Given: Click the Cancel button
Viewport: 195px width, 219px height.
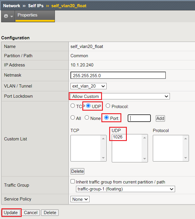Looking at the screenshot, I should coord(31,213).
